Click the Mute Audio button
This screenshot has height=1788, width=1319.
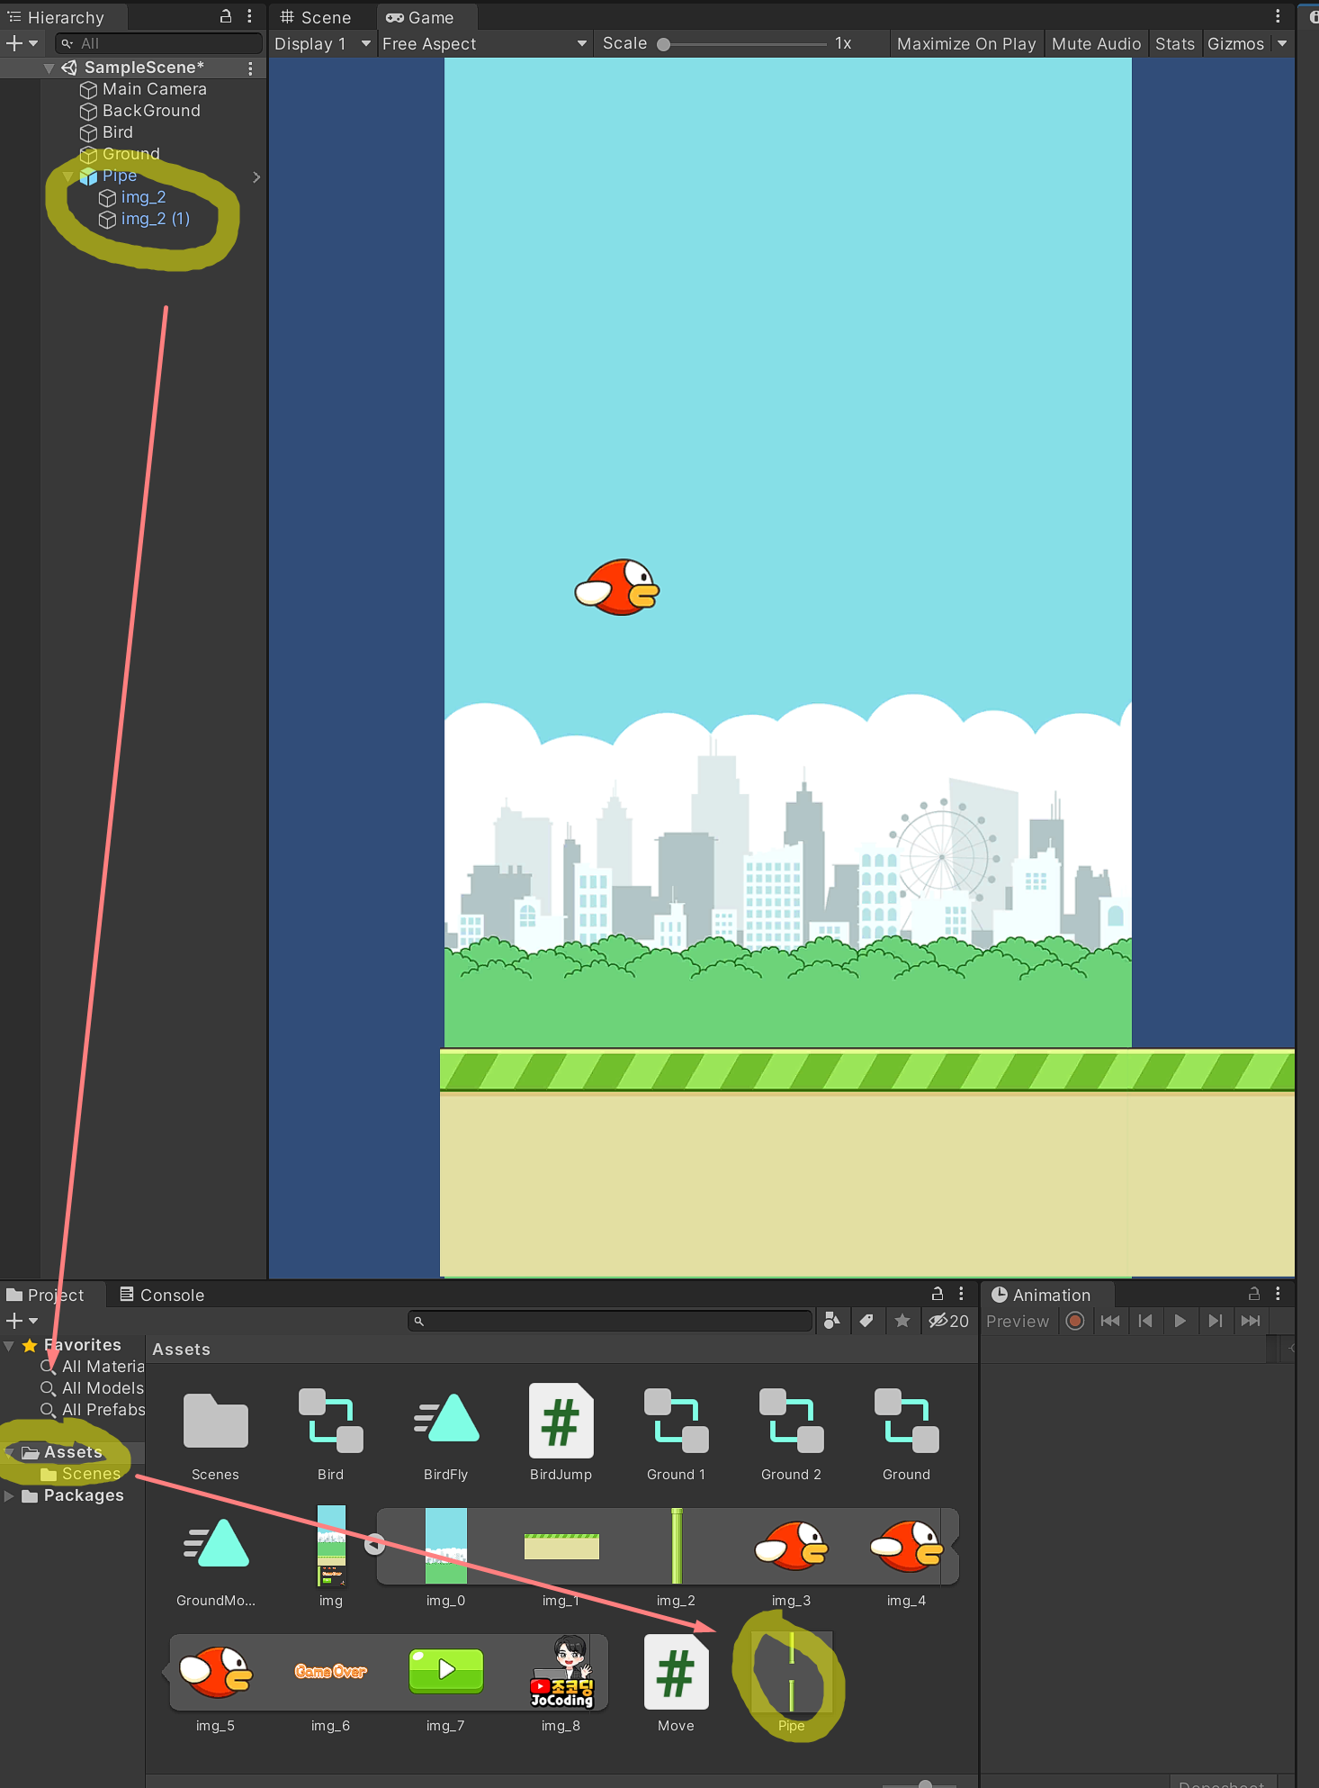[1096, 44]
